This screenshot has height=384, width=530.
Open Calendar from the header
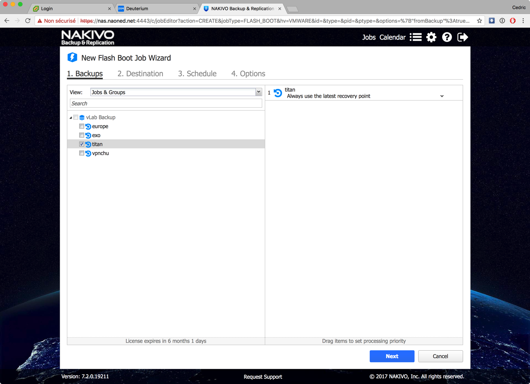392,37
